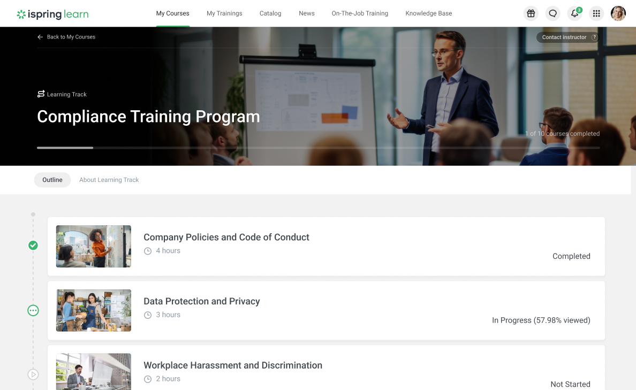Click the iSpring Learn logo

52,14
